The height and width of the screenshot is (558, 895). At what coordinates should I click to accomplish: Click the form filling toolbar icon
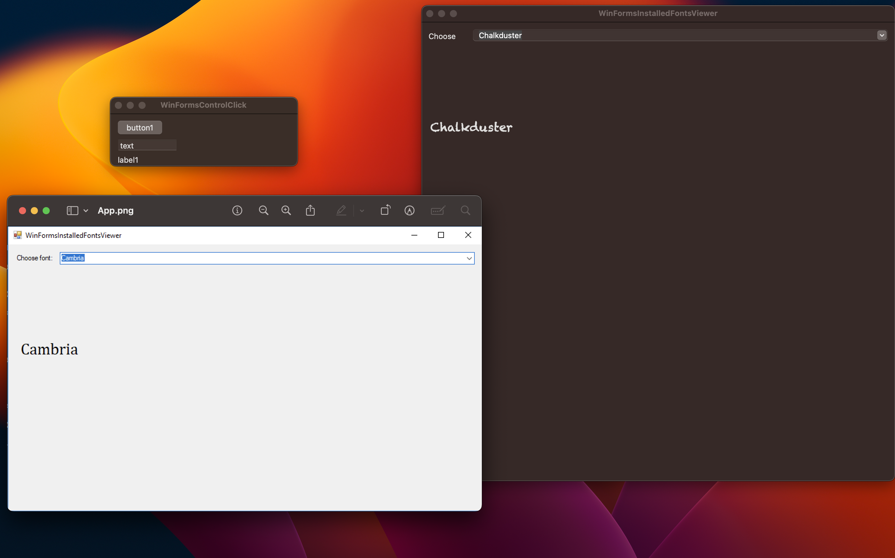[437, 210]
